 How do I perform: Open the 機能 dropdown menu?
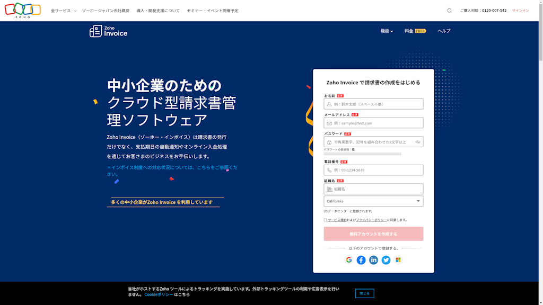[386, 31]
